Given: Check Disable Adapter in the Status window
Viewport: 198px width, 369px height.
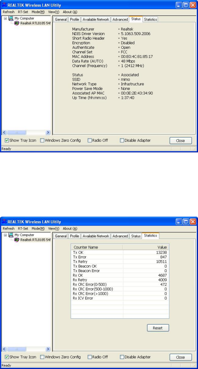Looking at the screenshot, I should coord(122,141).
